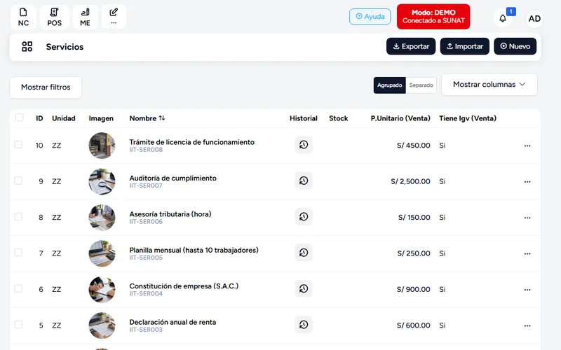The width and height of the screenshot is (561, 350).
Task: Open the thumbnail of Planilla mensual
Action: (x=102, y=253)
